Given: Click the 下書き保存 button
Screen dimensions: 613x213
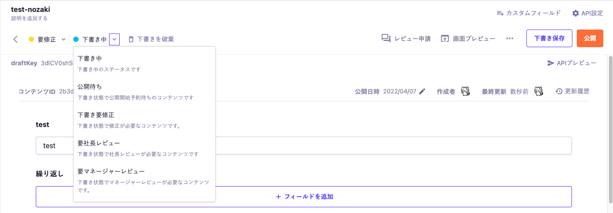Looking at the screenshot, I should point(549,38).
